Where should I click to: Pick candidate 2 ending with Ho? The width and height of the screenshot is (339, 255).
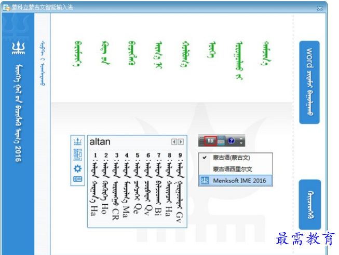coord(105,184)
